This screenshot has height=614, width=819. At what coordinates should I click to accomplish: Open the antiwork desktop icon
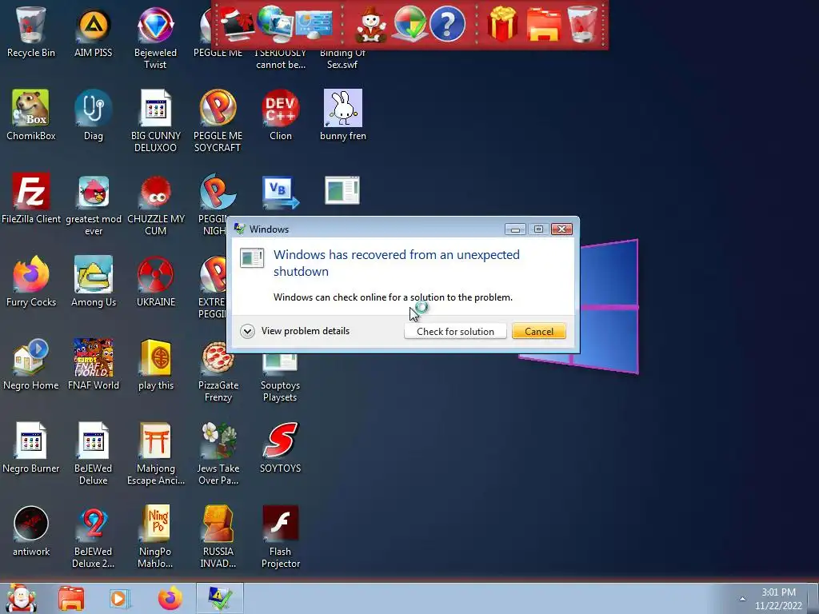point(31,531)
